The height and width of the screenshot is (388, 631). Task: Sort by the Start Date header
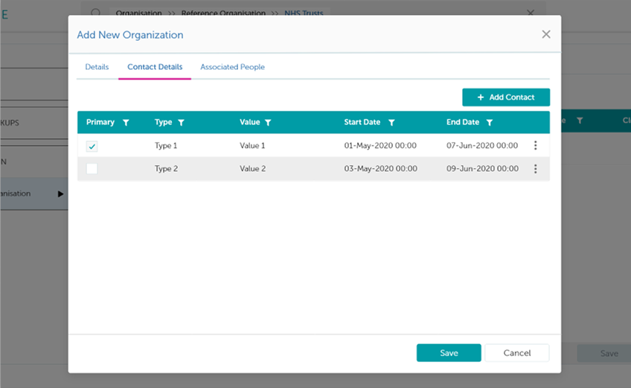362,122
